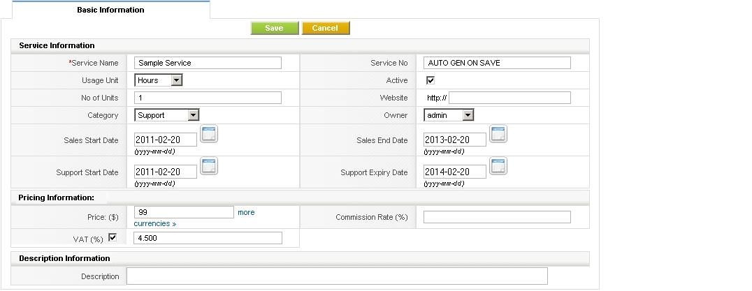Open the Category dropdown showing Support
The width and height of the screenshot is (752, 291).
coord(166,115)
